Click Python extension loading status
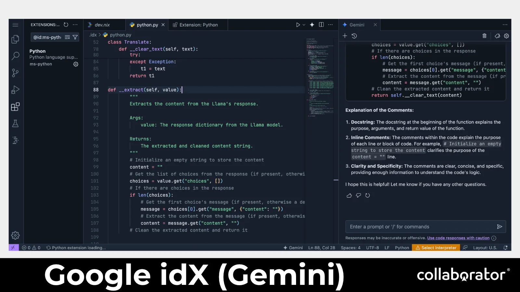This screenshot has height=292, width=520. point(76,248)
